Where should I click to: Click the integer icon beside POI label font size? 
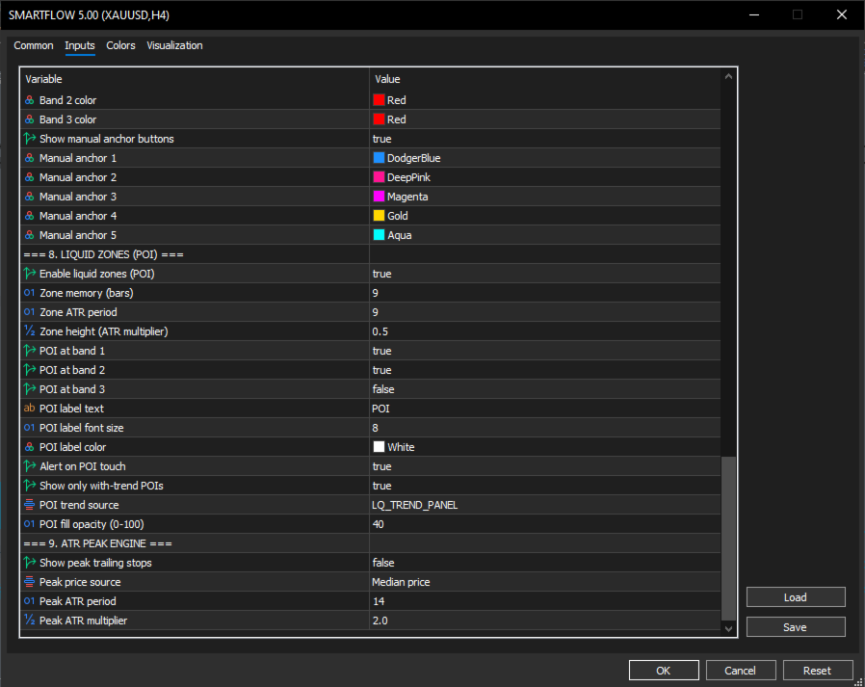(29, 428)
